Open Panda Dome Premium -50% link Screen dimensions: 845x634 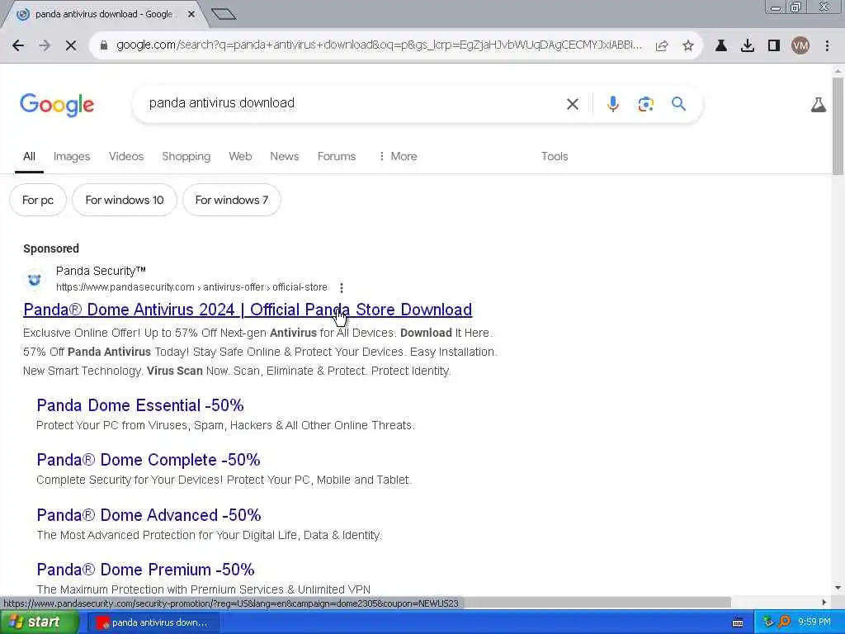[x=145, y=570]
